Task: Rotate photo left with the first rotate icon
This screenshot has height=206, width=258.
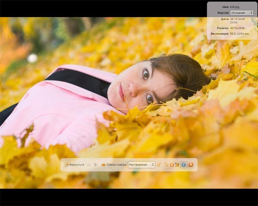Action: 159,165
